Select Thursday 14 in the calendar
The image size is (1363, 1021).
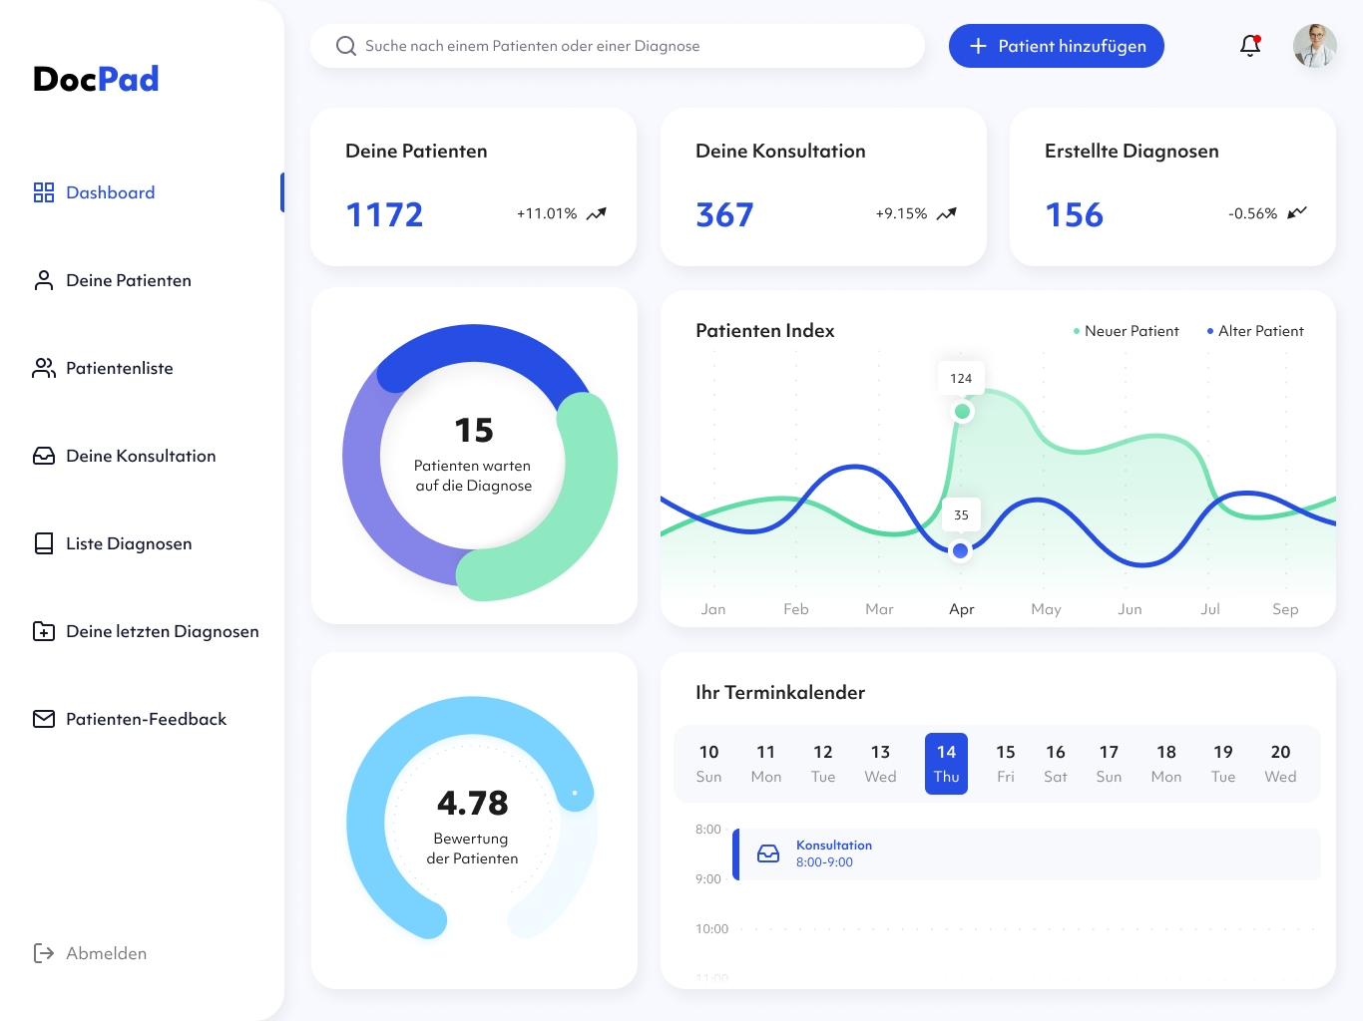click(946, 764)
